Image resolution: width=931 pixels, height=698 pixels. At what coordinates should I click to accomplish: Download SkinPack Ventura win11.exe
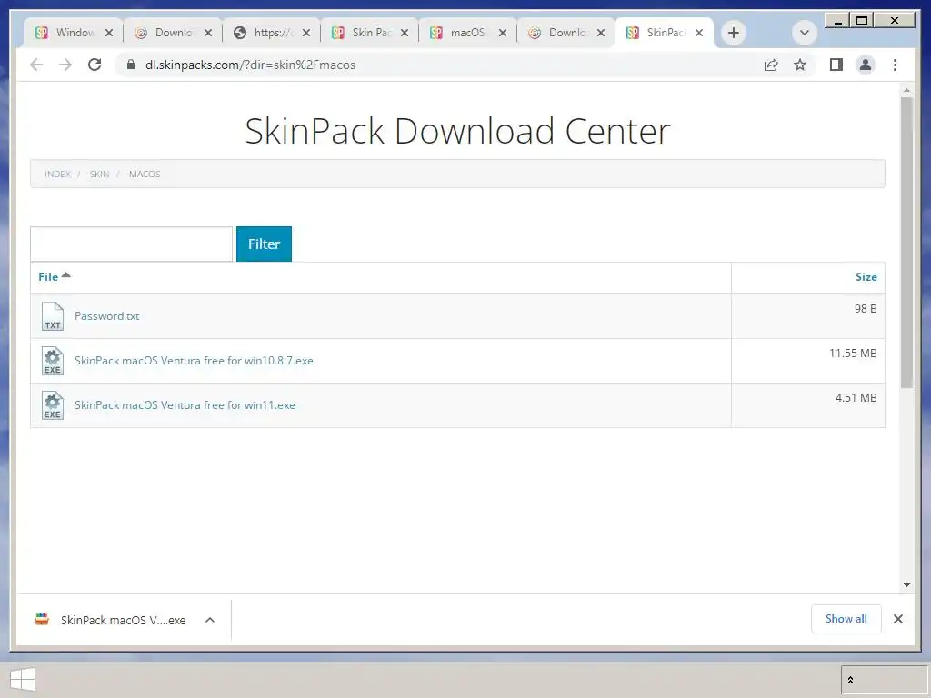[x=185, y=404]
